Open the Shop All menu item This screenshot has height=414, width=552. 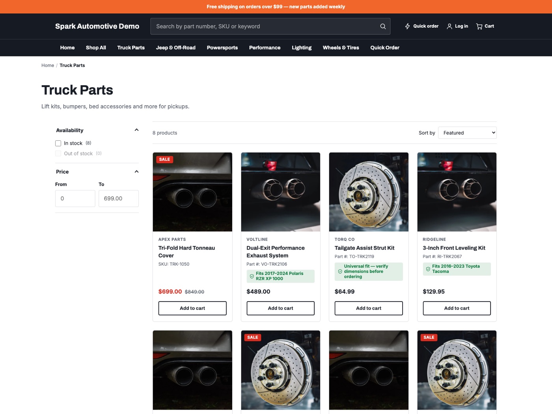pos(96,48)
